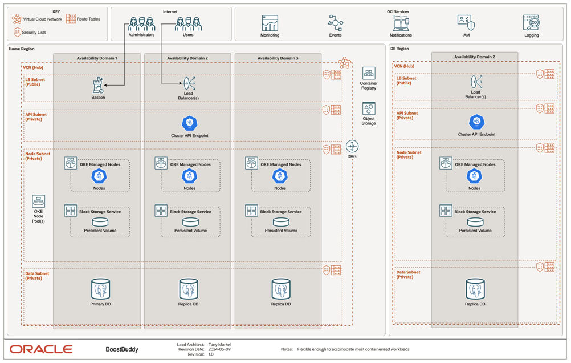Select the Primary DB database icon
The width and height of the screenshot is (571, 363).
point(100,289)
